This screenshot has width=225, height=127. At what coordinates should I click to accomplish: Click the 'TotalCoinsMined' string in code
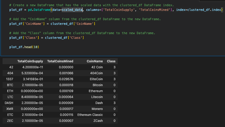pyautogui.click(x=154, y=10)
